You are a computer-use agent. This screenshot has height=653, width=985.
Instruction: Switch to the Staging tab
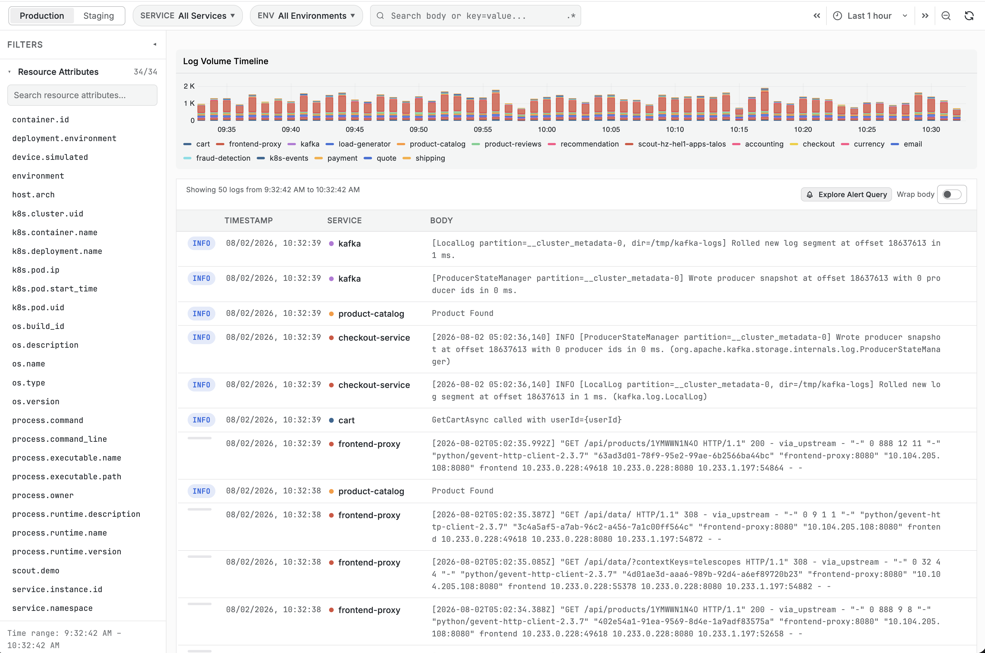click(x=99, y=16)
